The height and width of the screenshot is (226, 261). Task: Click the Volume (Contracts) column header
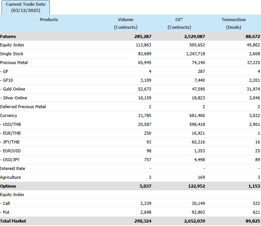(126, 23)
